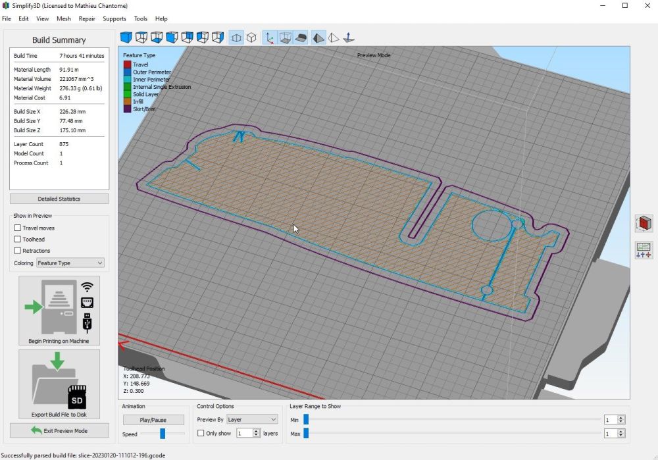658x460 pixels.
Task: Open the Coloring Feature Type dropdown
Action: pos(70,263)
